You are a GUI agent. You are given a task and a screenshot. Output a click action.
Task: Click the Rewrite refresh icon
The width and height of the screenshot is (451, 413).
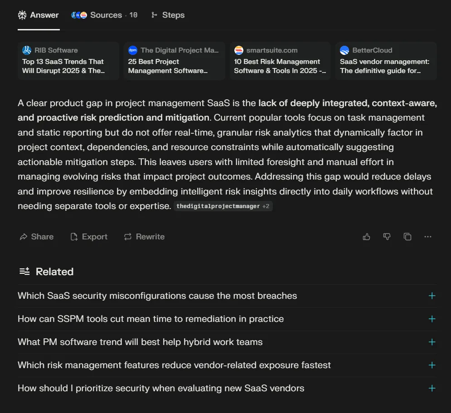click(128, 237)
